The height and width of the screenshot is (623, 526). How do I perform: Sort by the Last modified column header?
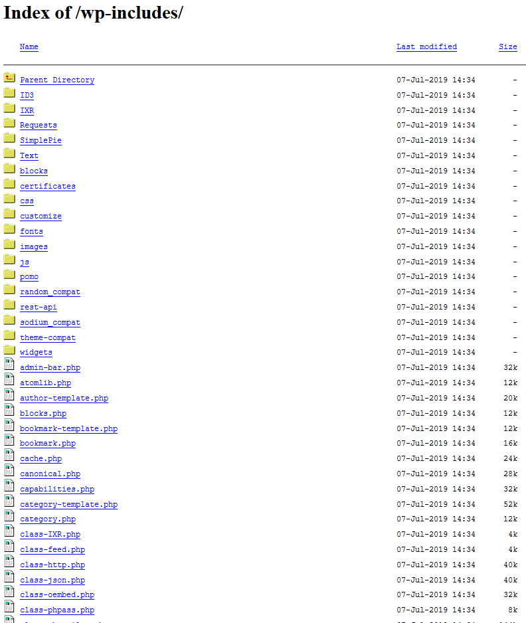point(426,46)
